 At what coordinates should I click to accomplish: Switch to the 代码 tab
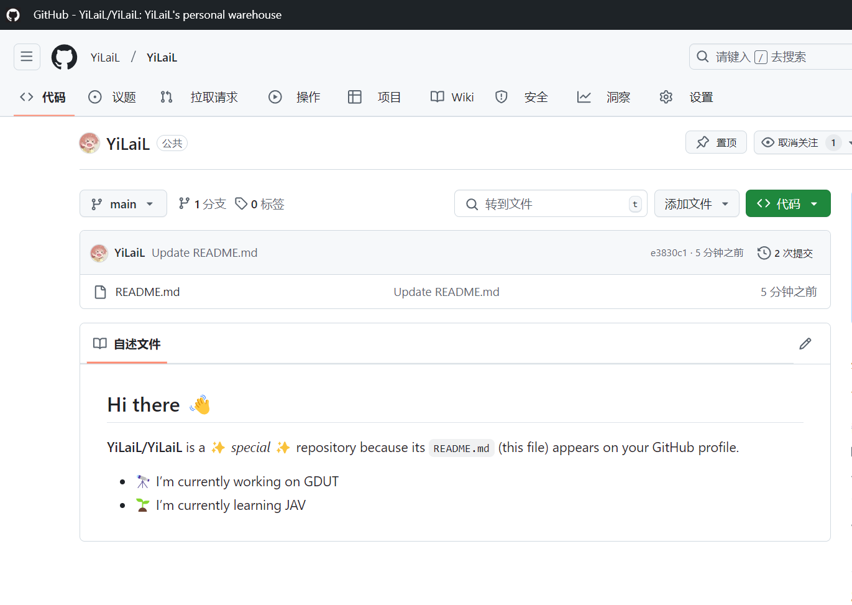[x=43, y=97]
